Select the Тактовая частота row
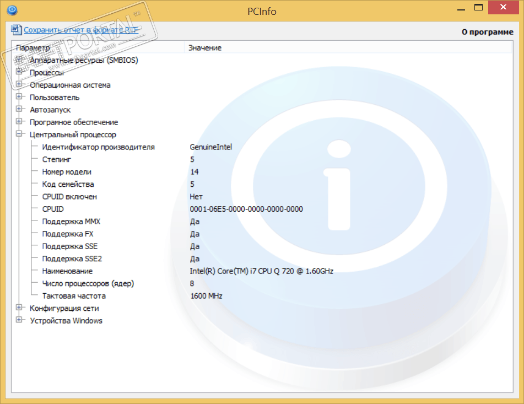 pos(74,296)
